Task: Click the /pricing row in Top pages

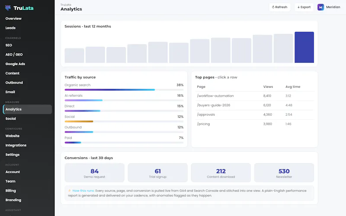Action: coord(254,124)
